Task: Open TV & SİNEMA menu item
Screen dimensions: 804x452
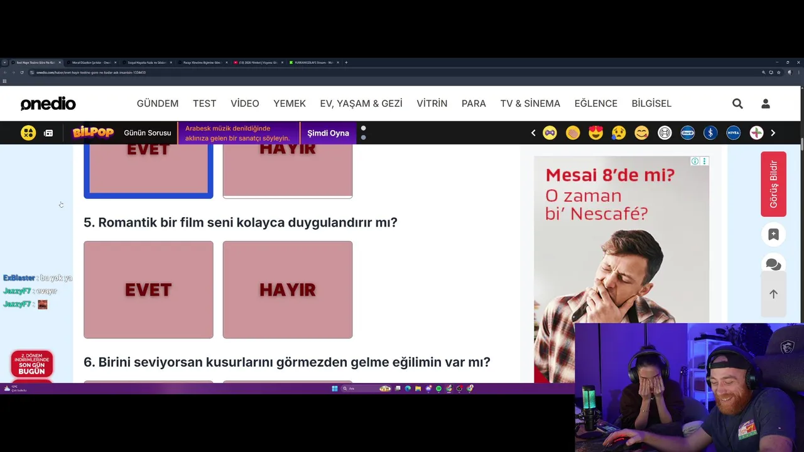Action: pos(530,104)
